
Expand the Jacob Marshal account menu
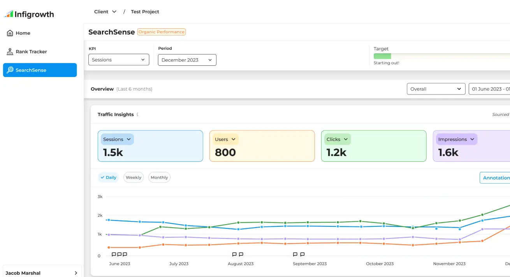point(42,273)
